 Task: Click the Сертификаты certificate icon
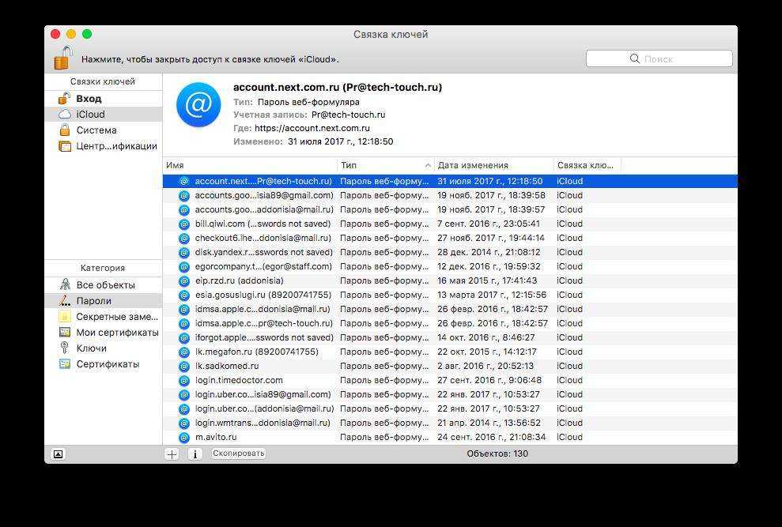(65, 364)
